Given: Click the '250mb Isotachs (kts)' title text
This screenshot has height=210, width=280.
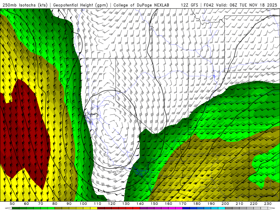Looking at the screenshot, I should [x=25, y=5].
